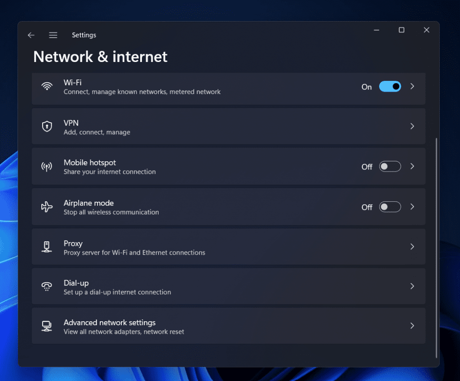Viewport: 460px width, 381px height.
Task: Open the navigation hamburger menu
Action: [x=53, y=35]
